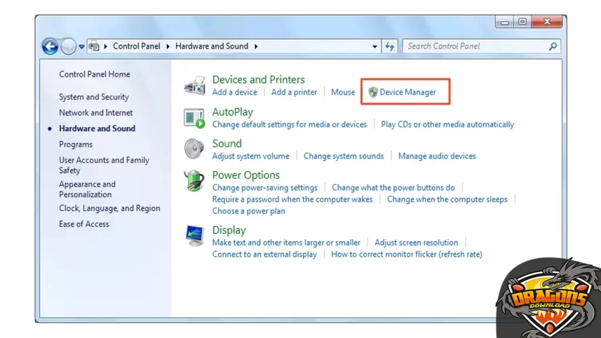The image size is (601, 338).
Task: Open Adjust screen resolution link
Action: [416, 242]
